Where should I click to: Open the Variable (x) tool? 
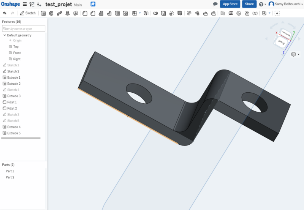(x=255, y=13)
